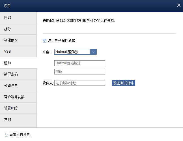Click the 发送测试邮件 button
Image resolution: width=183 pixels, height=141 pixels.
[123, 83]
